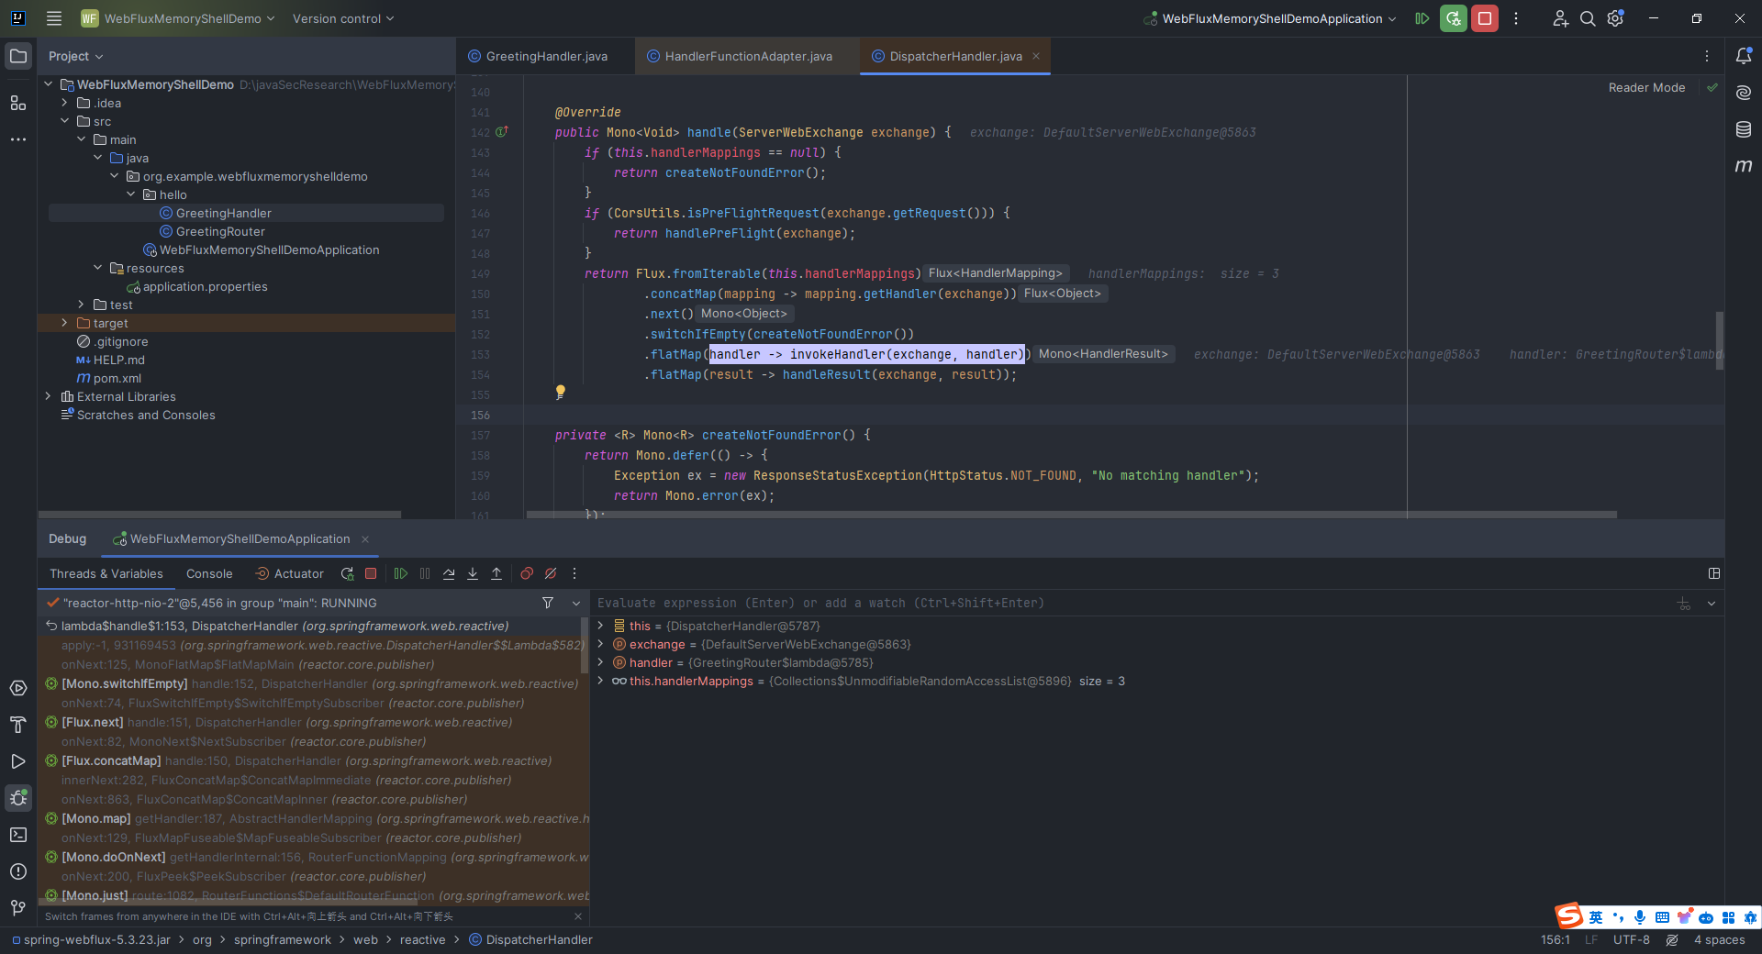This screenshot has width=1762, height=954.
Task: Click the 4 spaces indent setting
Action: click(x=1719, y=939)
